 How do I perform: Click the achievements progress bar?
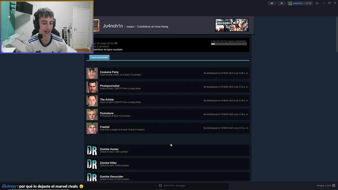coord(229,44)
